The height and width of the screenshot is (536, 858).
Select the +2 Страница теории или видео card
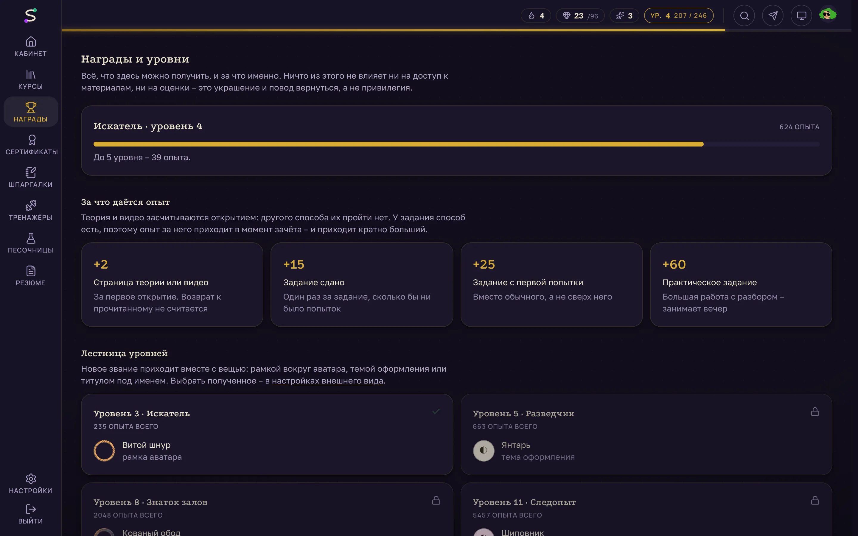[172, 285]
